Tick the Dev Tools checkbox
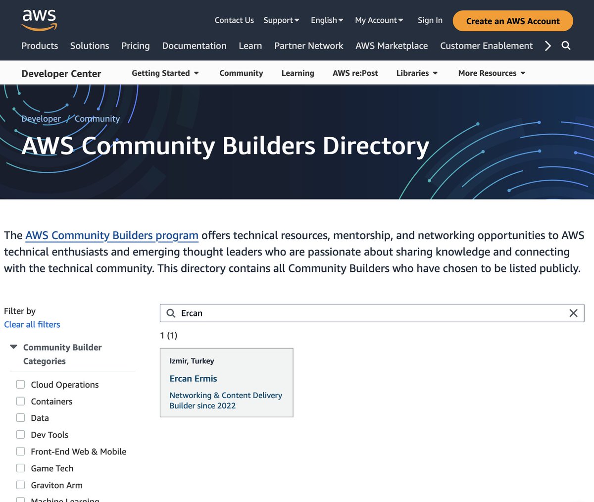The width and height of the screenshot is (594, 502). coord(20,435)
